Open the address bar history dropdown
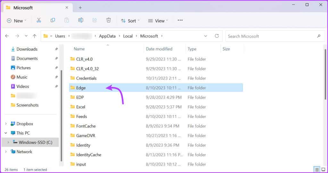This screenshot has width=328, height=173. [x=206, y=36]
